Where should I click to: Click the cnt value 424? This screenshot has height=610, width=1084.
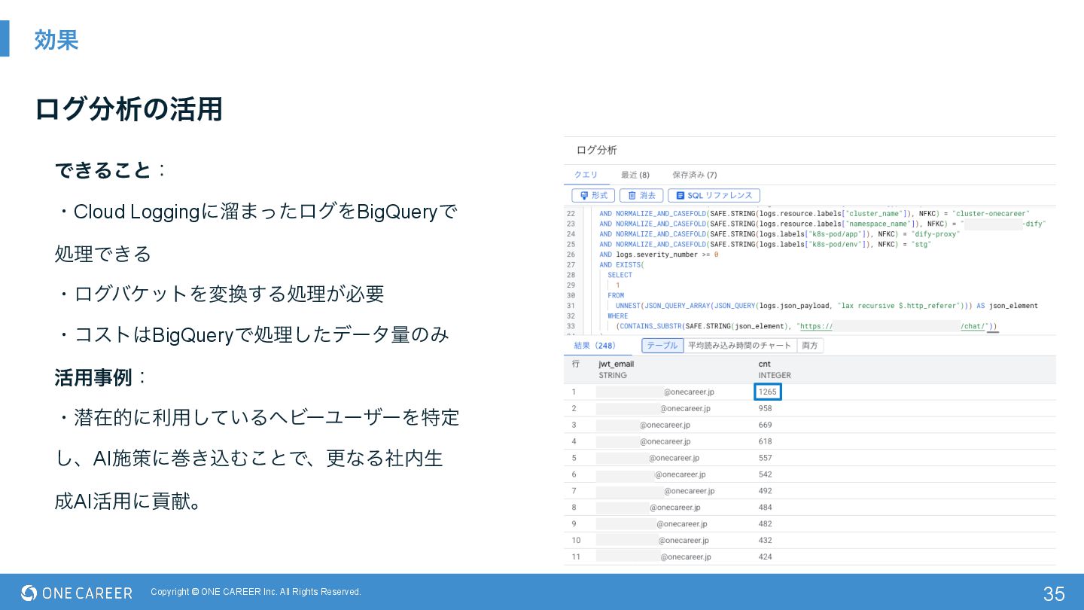765,557
